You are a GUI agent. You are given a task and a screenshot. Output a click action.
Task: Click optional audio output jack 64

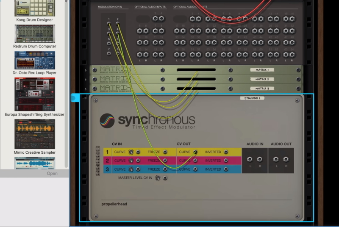coord(292,55)
